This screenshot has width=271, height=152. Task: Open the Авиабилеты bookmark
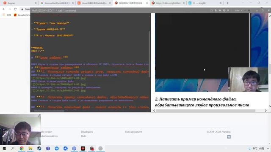(x=22, y=15)
